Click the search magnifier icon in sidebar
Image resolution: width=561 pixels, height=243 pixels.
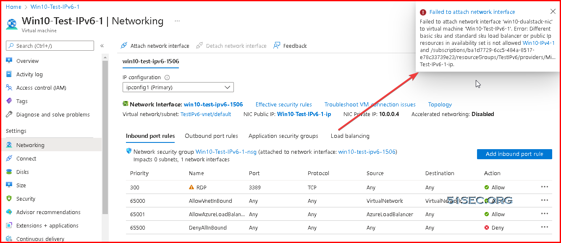click(x=11, y=46)
